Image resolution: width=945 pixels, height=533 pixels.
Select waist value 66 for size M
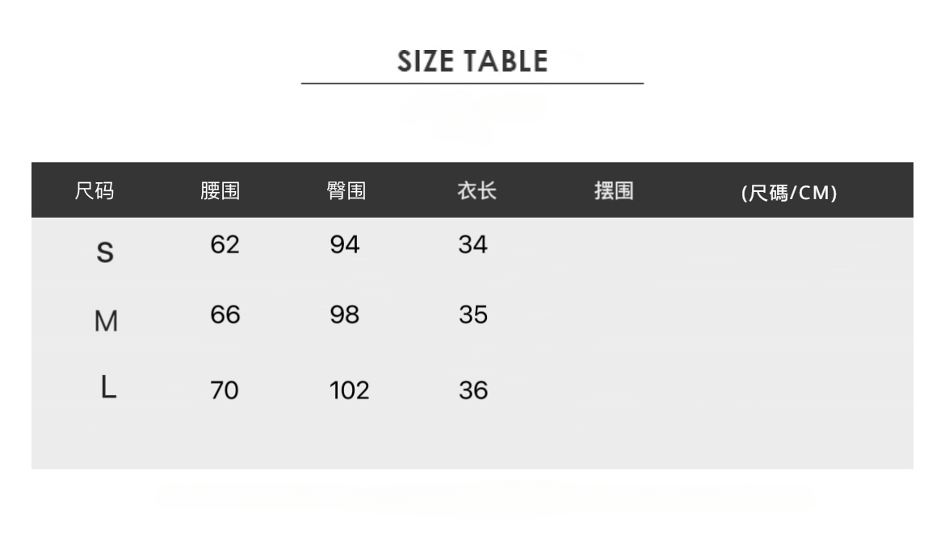click(x=225, y=314)
